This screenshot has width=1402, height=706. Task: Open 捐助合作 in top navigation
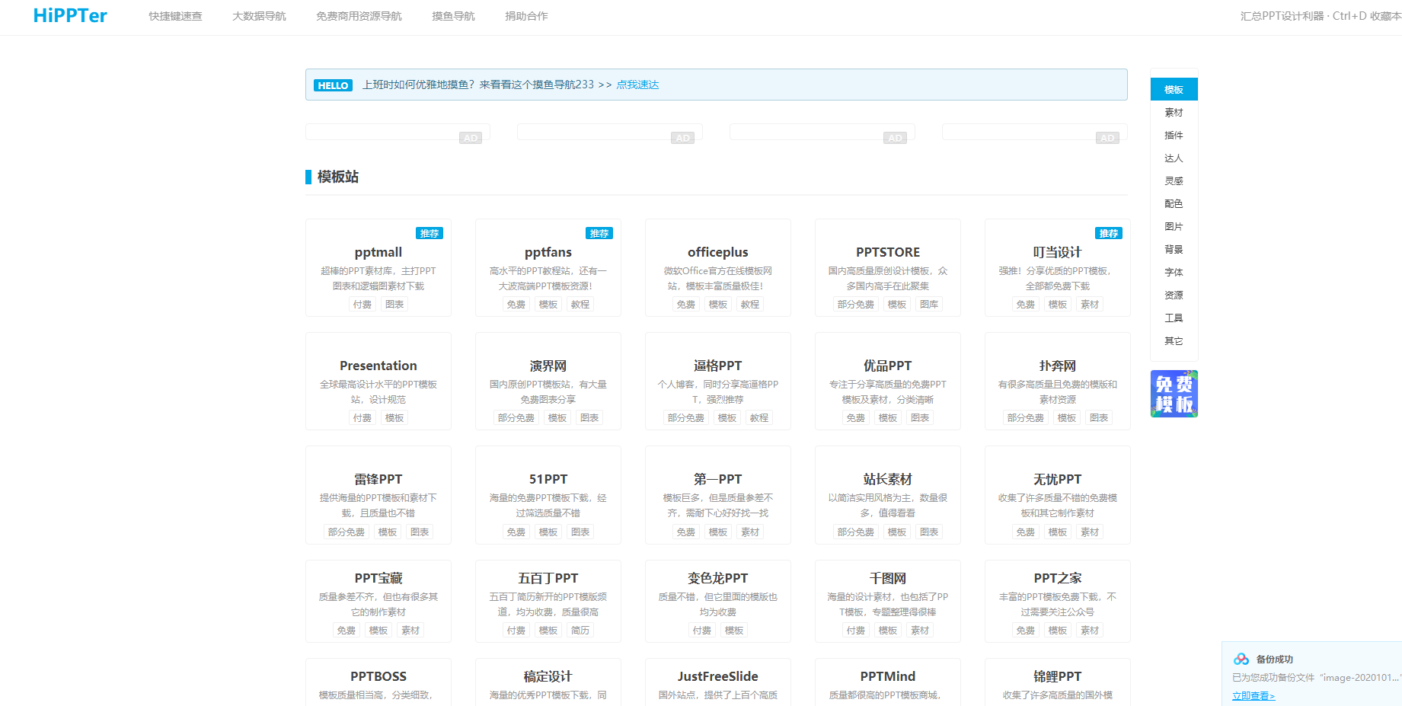tap(526, 16)
